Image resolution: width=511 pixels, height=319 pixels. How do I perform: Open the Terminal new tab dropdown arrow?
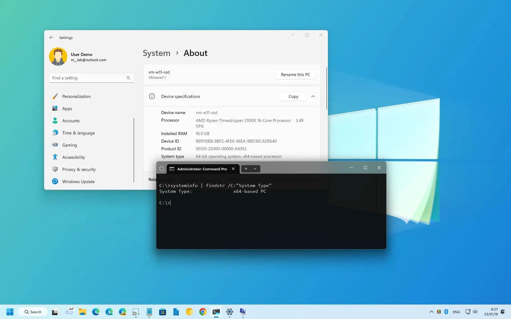[x=255, y=169]
